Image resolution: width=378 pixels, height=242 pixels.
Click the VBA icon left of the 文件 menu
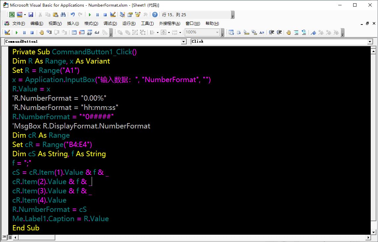pos(7,24)
